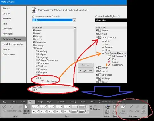Click Start Inking in New Group ribbon
The width and height of the screenshot is (154, 121).
143,109
